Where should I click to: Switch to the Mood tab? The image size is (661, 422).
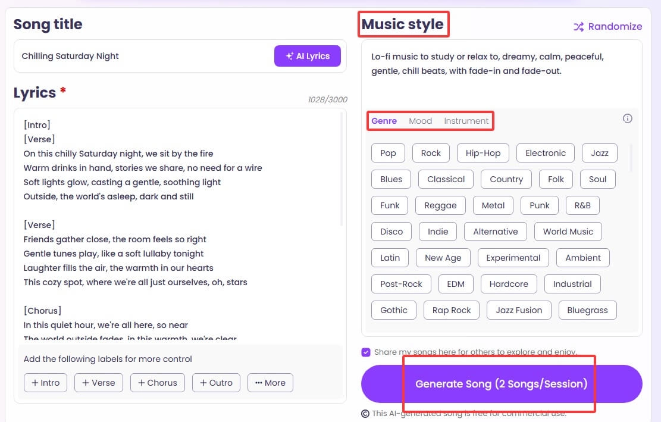click(x=421, y=121)
